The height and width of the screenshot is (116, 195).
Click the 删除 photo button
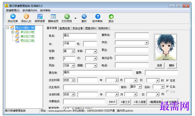pos(172,66)
